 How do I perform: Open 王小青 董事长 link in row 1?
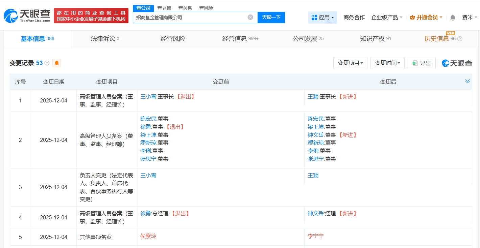coord(148,97)
